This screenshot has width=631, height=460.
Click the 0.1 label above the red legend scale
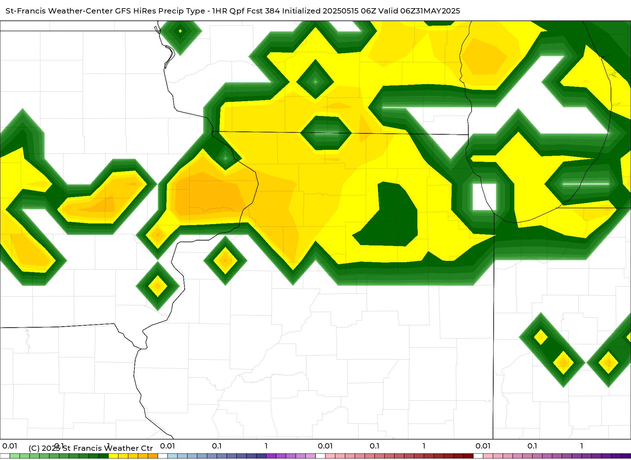375,446
